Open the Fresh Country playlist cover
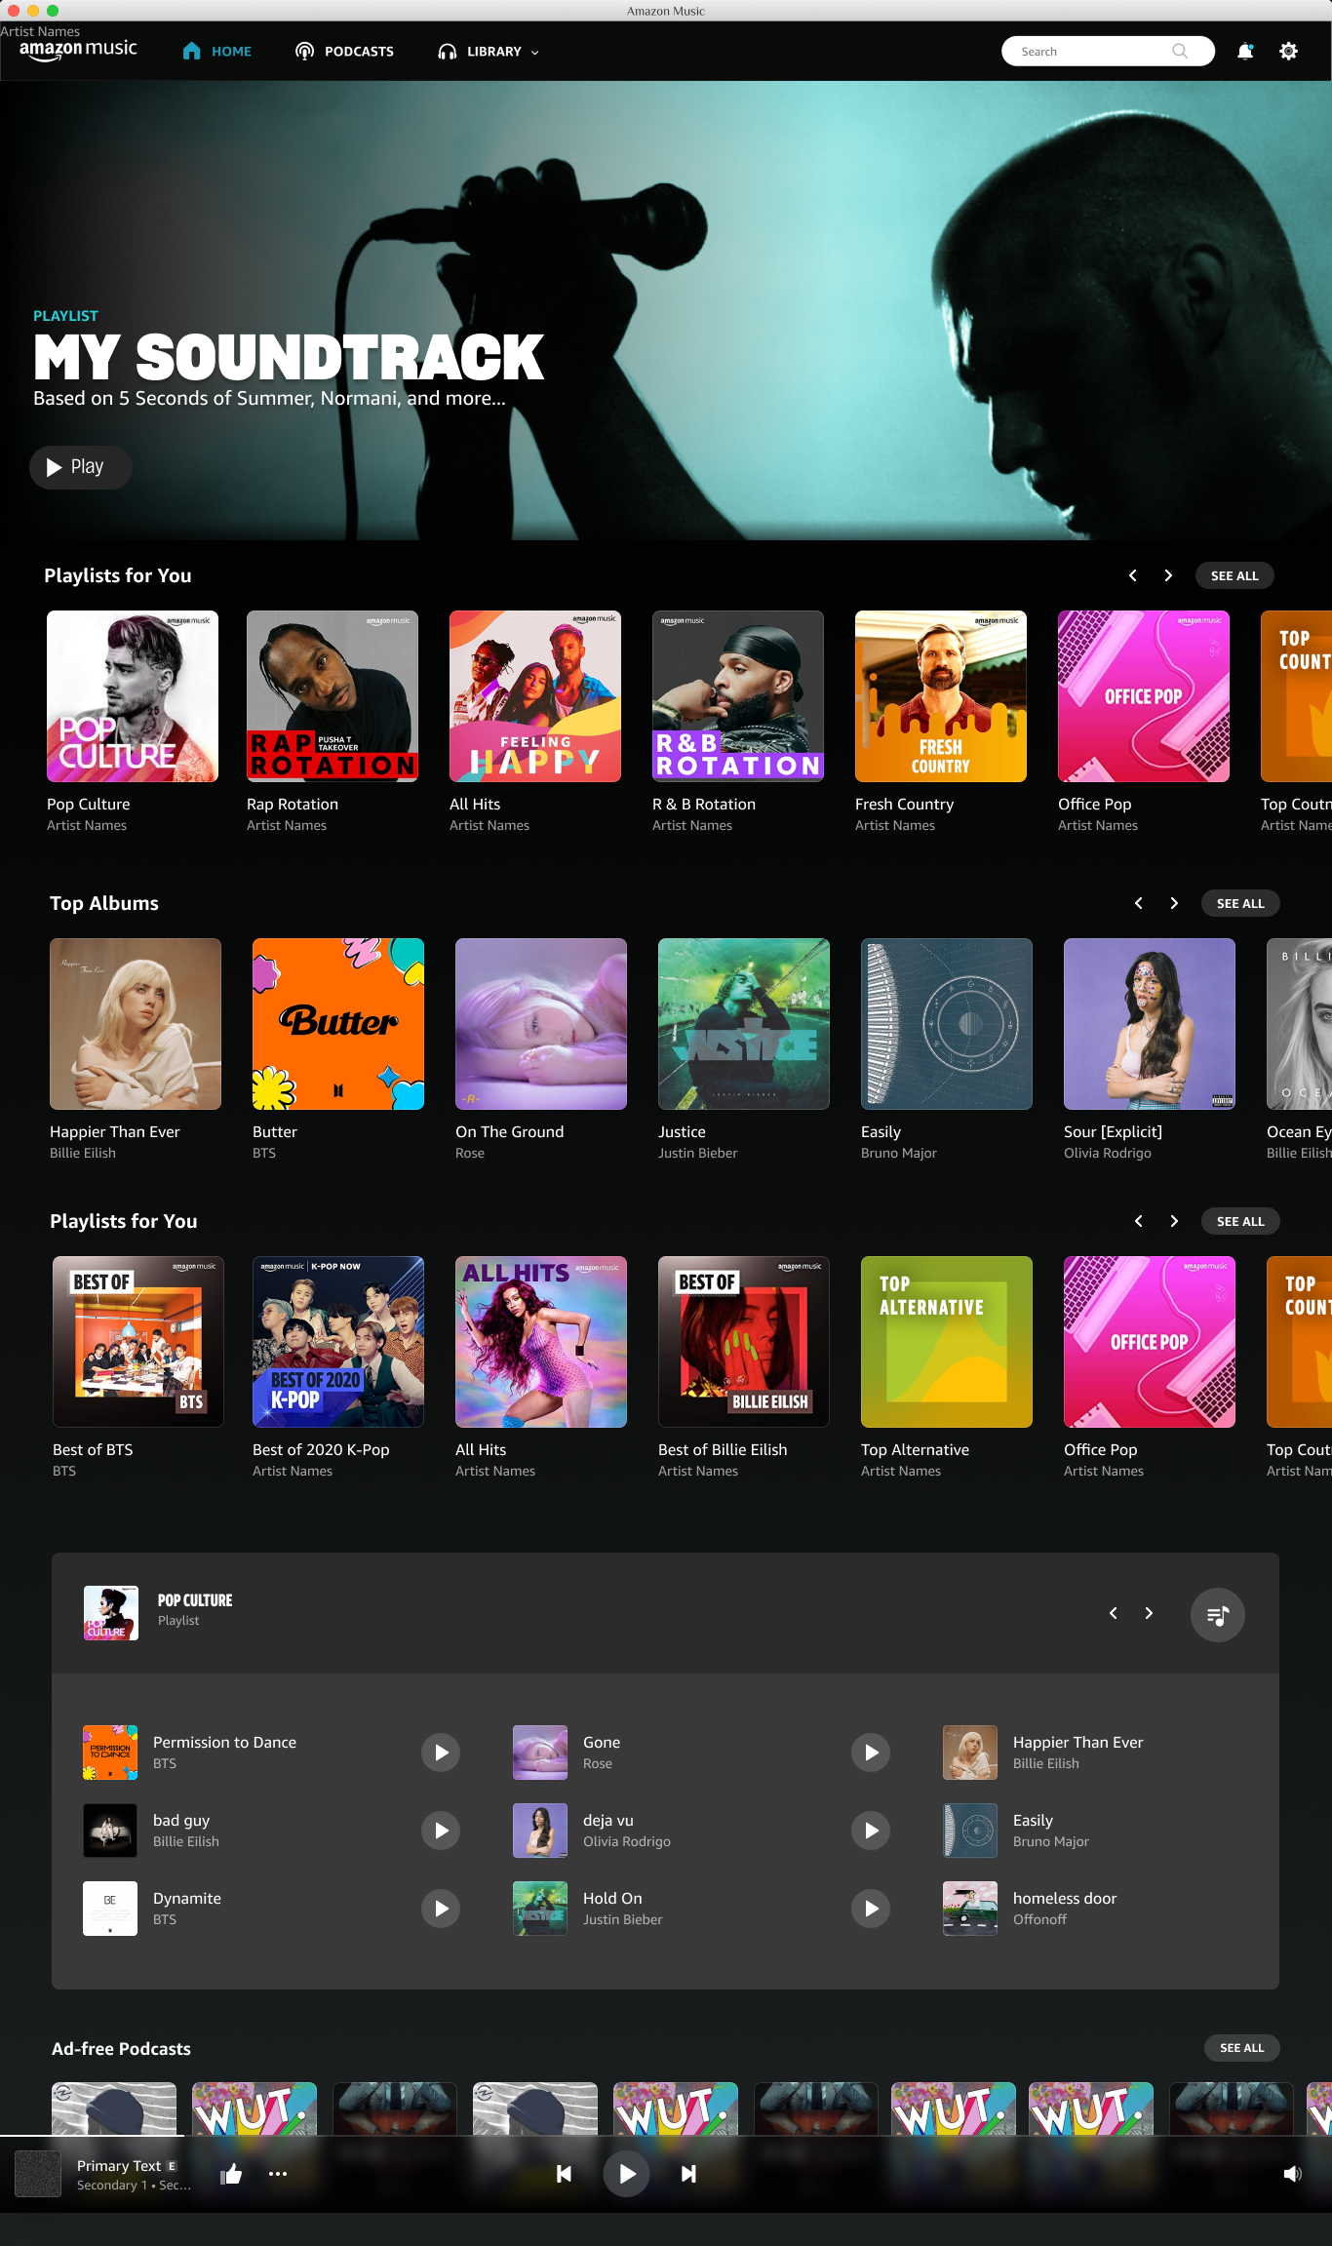 click(941, 696)
